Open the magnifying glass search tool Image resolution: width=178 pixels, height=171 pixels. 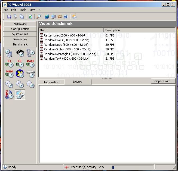[x=39, y=17]
